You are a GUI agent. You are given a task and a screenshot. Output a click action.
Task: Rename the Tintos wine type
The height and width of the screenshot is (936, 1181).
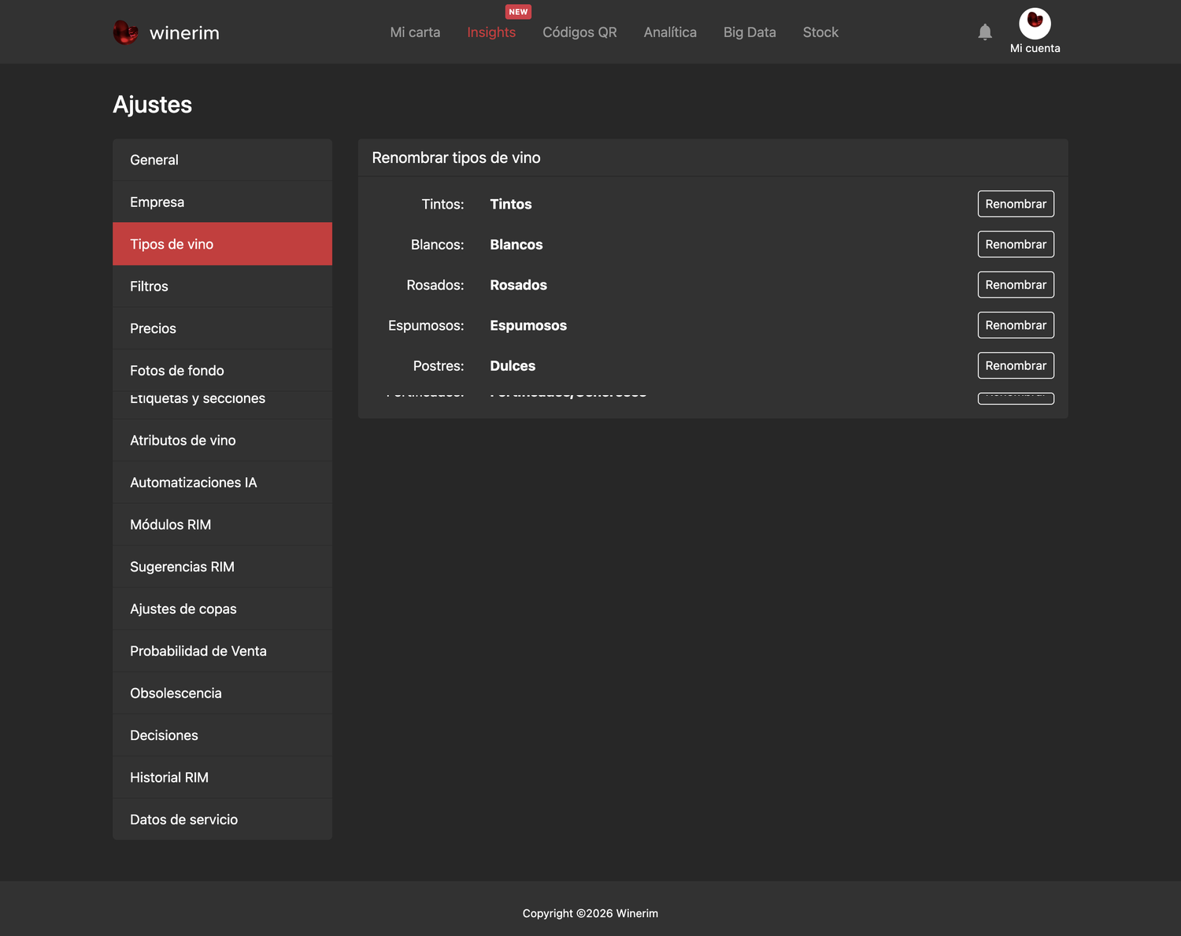tap(1016, 204)
